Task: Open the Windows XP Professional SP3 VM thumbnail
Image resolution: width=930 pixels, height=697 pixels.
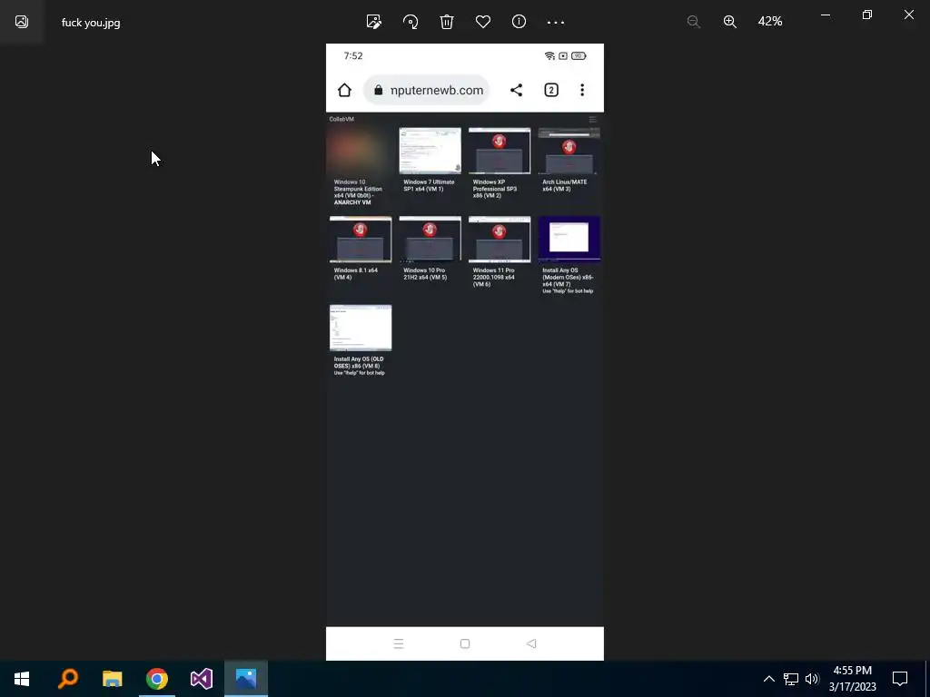Action: pos(500,151)
